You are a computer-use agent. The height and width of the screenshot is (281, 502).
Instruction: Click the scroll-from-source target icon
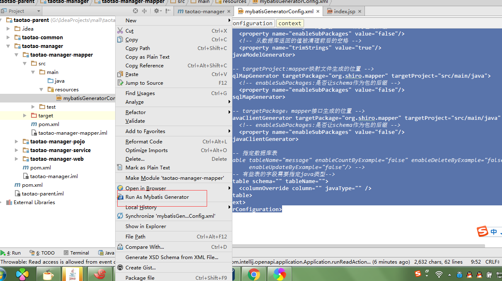tap(135, 11)
